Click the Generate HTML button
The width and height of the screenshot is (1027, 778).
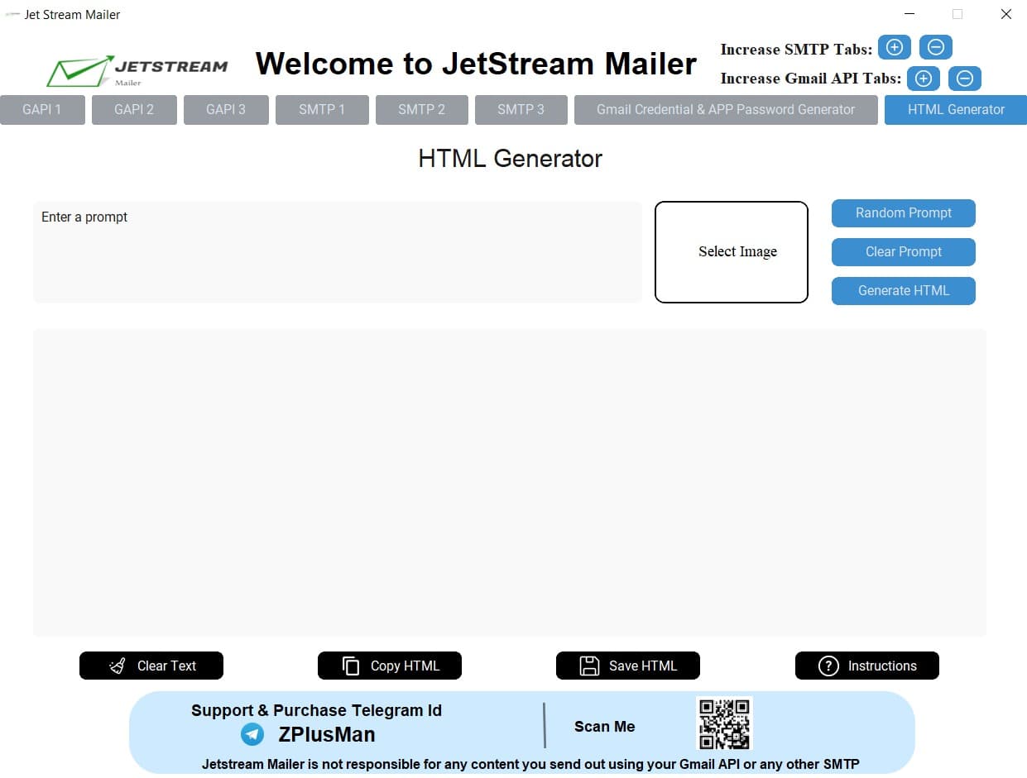click(904, 291)
